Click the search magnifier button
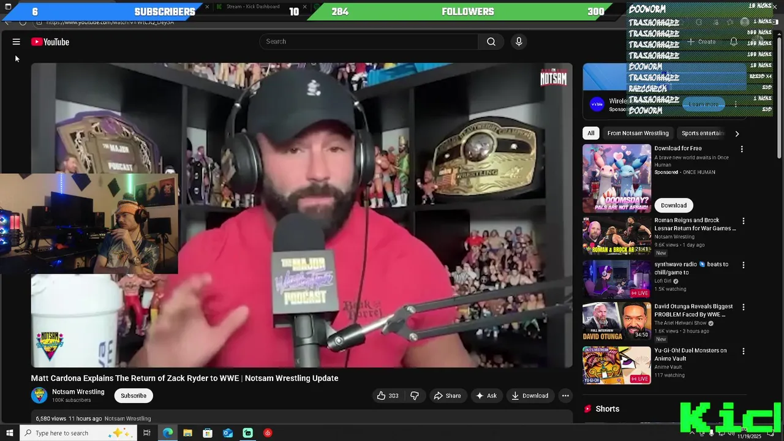 tap(491, 42)
